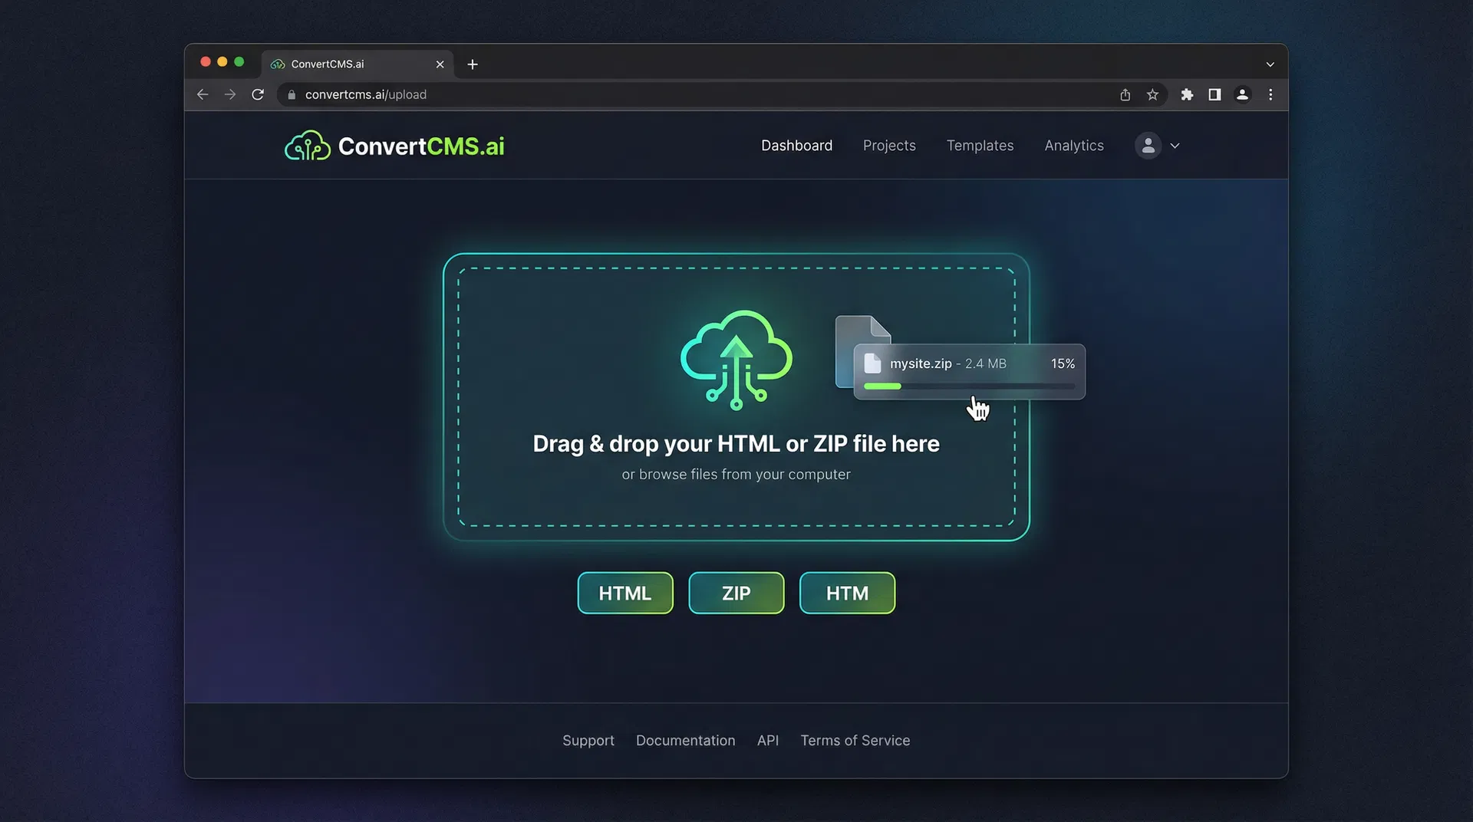Reload the current page
This screenshot has width=1473, height=822.
click(258, 94)
